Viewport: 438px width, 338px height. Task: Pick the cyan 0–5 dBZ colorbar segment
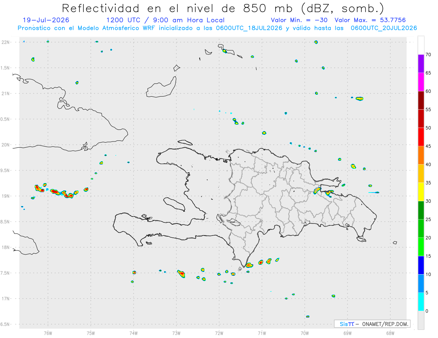(421, 302)
